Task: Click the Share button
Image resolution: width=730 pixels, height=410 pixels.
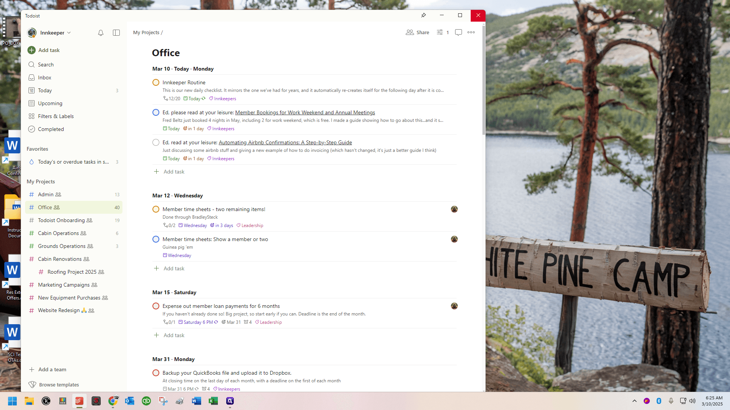Action: pos(417,32)
